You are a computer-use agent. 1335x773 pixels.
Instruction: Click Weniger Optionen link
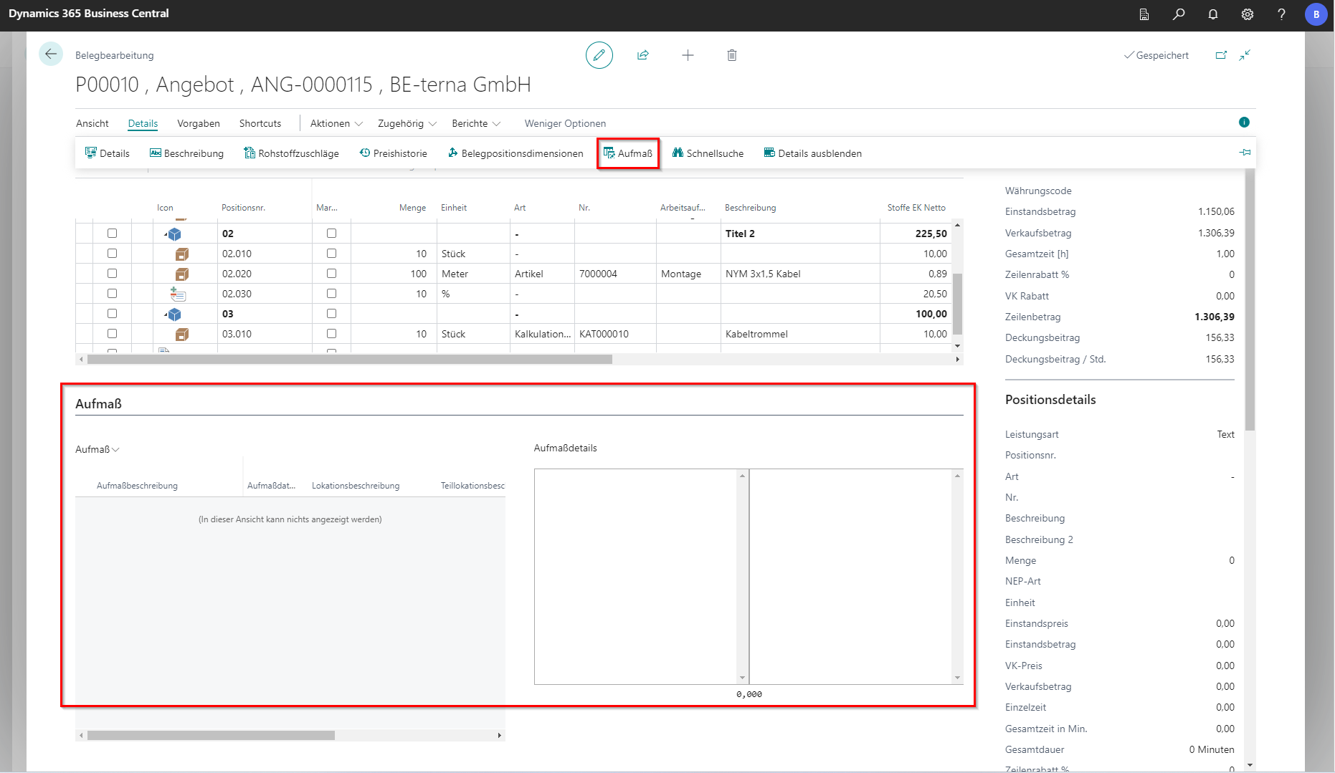(x=565, y=123)
